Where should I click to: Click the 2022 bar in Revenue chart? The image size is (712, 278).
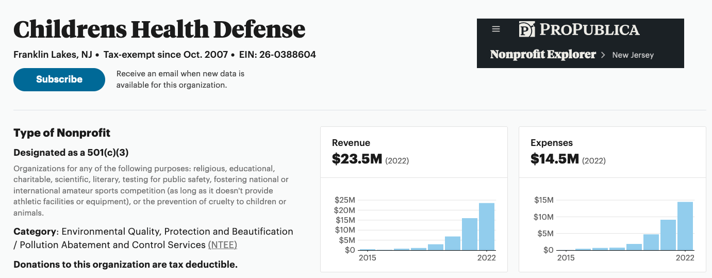[x=487, y=226]
